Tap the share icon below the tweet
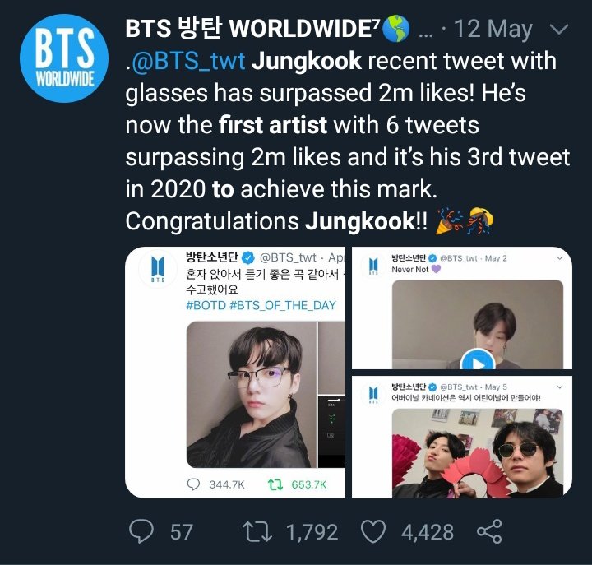 click(489, 532)
